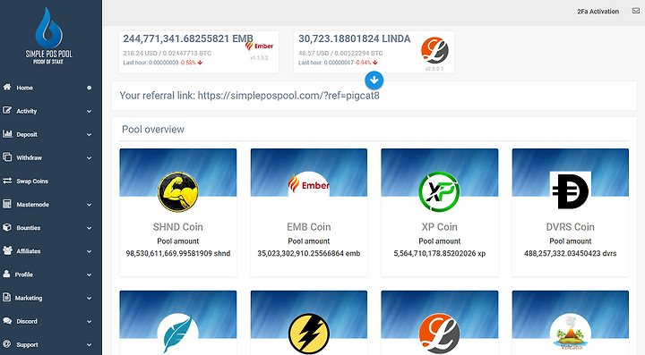Click the LINDA balance amount 30,723.18801824
Image resolution: width=645 pixels, height=355 pixels.
(x=339, y=38)
